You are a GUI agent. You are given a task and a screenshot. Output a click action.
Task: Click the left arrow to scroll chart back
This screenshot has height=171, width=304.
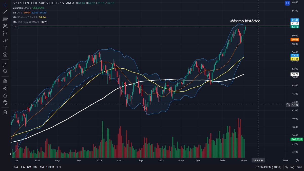[10, 154]
